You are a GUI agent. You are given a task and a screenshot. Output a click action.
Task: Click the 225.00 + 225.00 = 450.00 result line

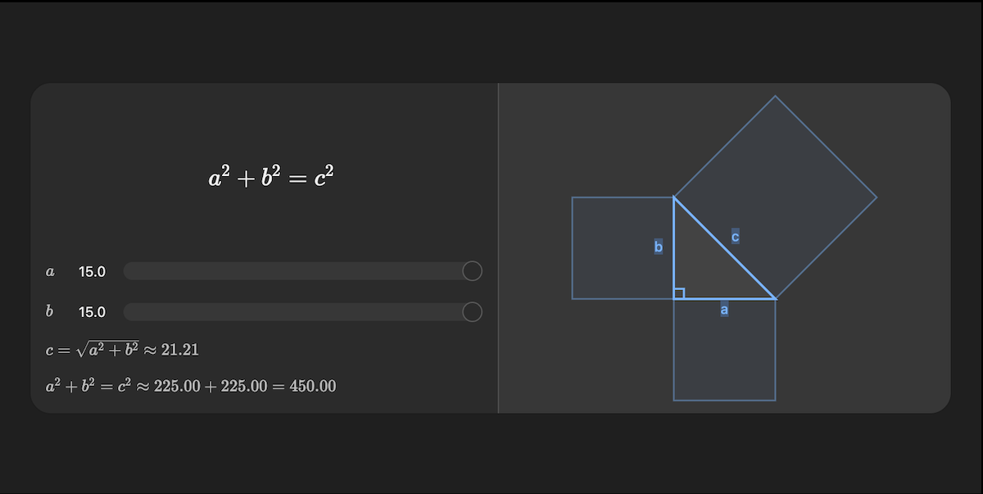point(191,385)
